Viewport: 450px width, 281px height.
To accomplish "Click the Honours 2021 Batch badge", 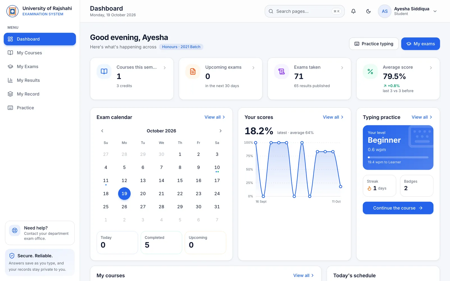I will (x=181, y=47).
